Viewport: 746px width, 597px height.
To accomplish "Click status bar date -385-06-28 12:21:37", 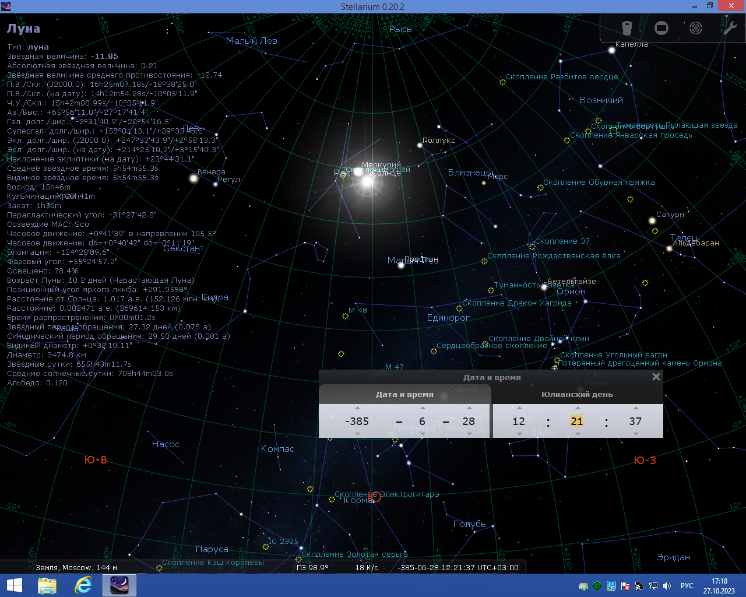I will tap(458, 567).
